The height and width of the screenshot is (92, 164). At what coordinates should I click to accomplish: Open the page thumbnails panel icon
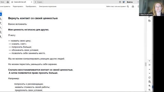pyautogui.click(x=149, y=21)
